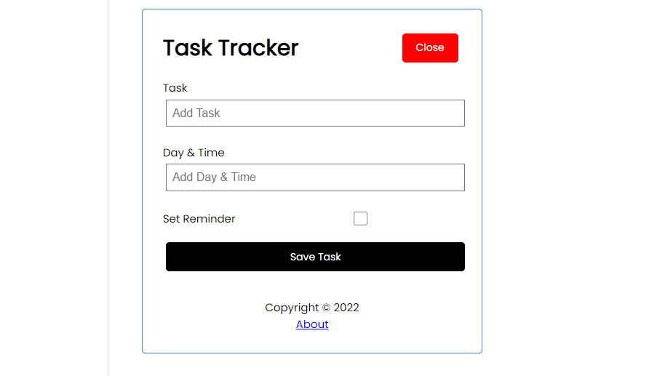Click the red Close button
Image resolution: width=649 pixels, height=376 pixels.
[x=430, y=48]
